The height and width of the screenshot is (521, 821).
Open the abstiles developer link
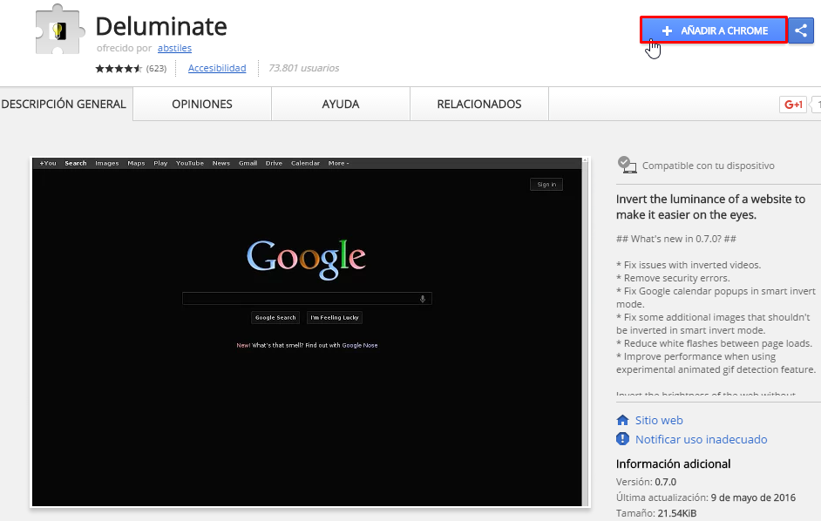coord(174,48)
